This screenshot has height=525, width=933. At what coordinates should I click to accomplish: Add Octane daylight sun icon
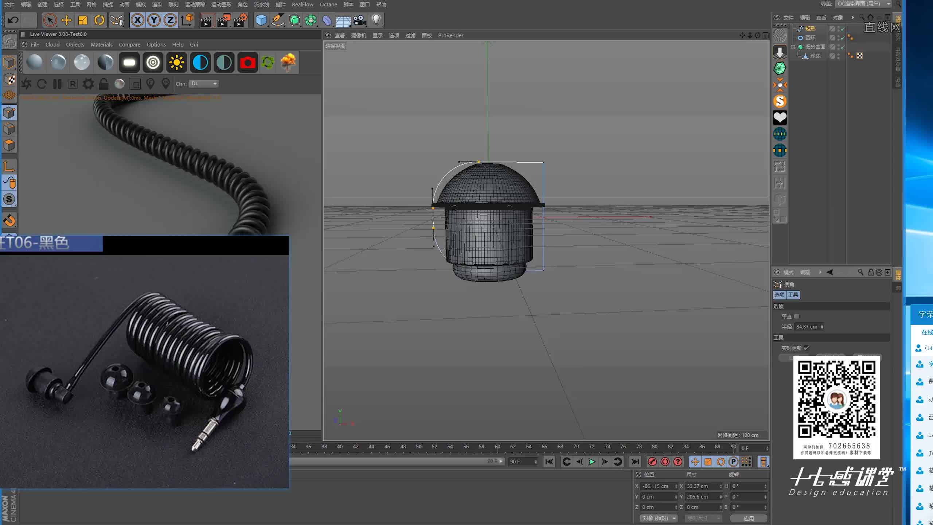pyautogui.click(x=177, y=63)
